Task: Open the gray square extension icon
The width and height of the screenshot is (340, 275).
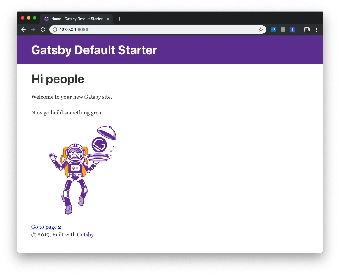Action: [x=283, y=30]
